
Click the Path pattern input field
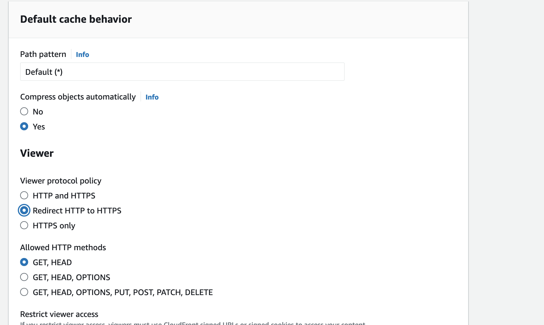pyautogui.click(x=182, y=72)
